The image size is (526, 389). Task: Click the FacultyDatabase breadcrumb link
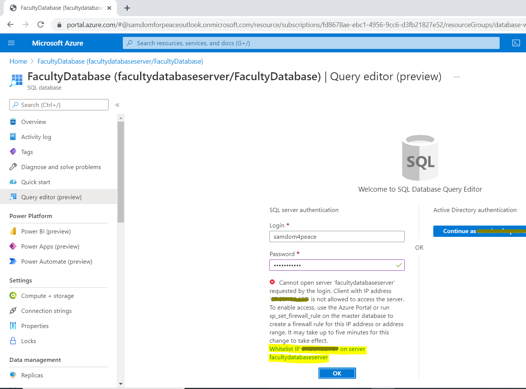coord(120,61)
